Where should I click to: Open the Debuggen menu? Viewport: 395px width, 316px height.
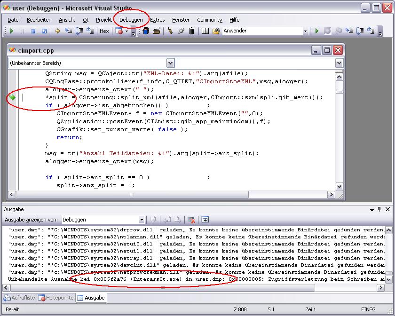pos(131,20)
